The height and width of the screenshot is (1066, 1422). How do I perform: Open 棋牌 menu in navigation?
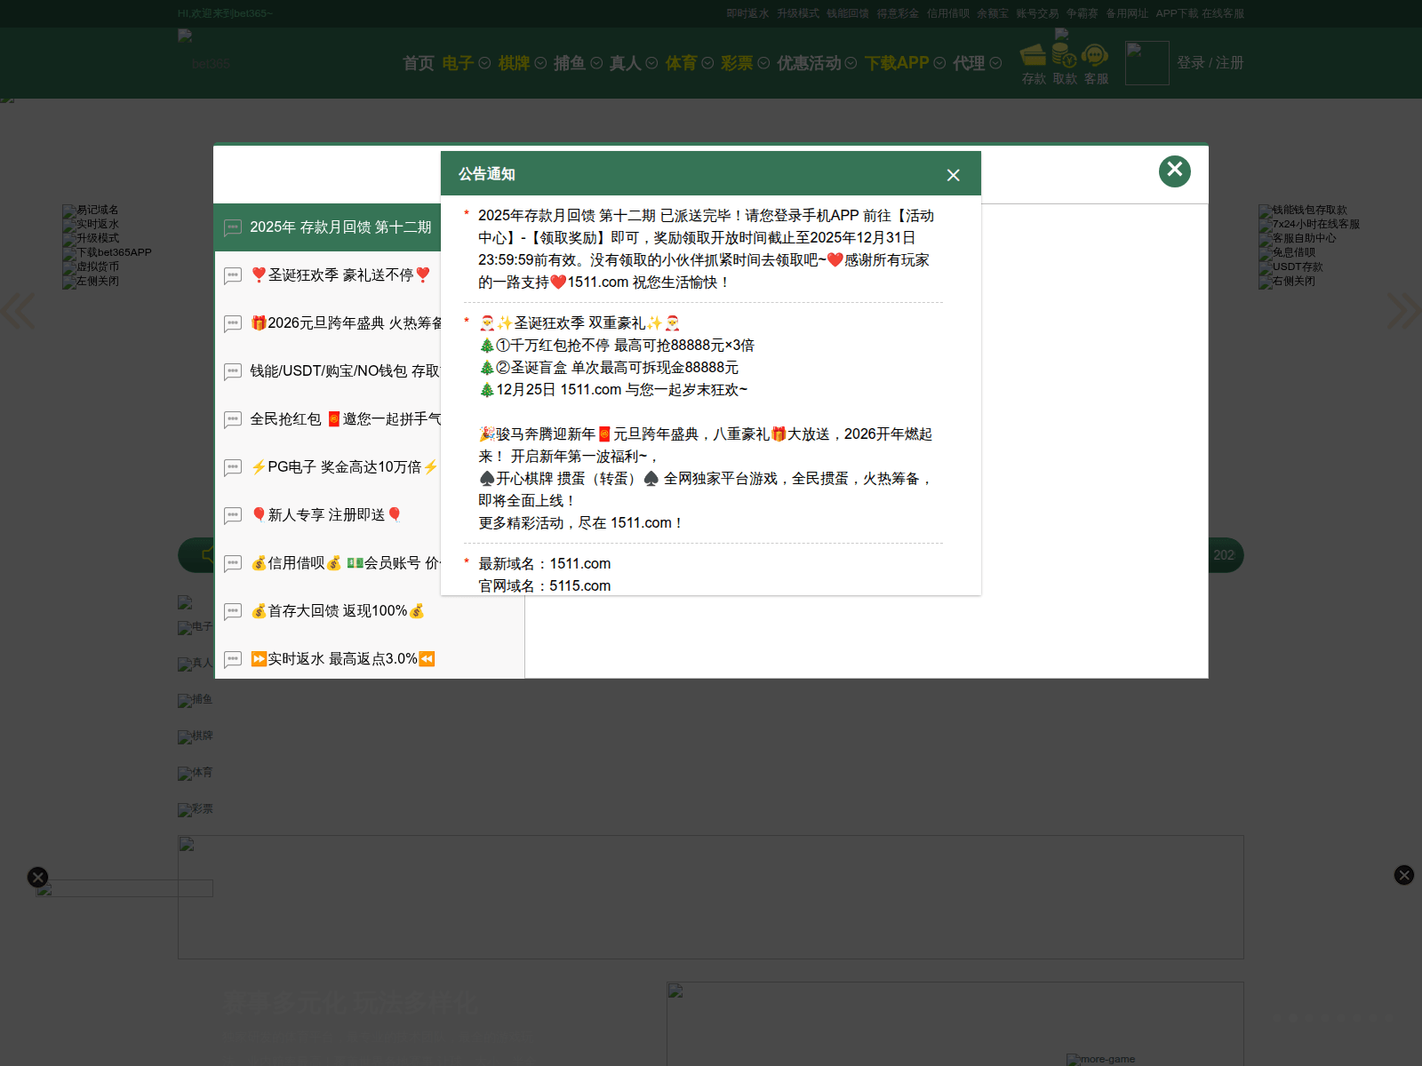[514, 63]
